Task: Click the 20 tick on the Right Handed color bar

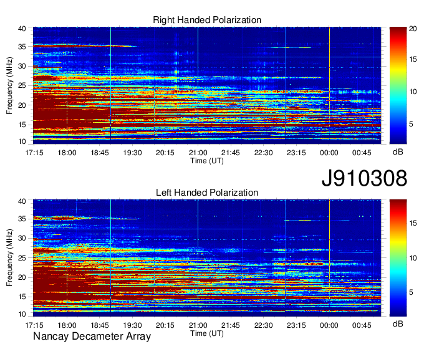Action: click(413, 29)
